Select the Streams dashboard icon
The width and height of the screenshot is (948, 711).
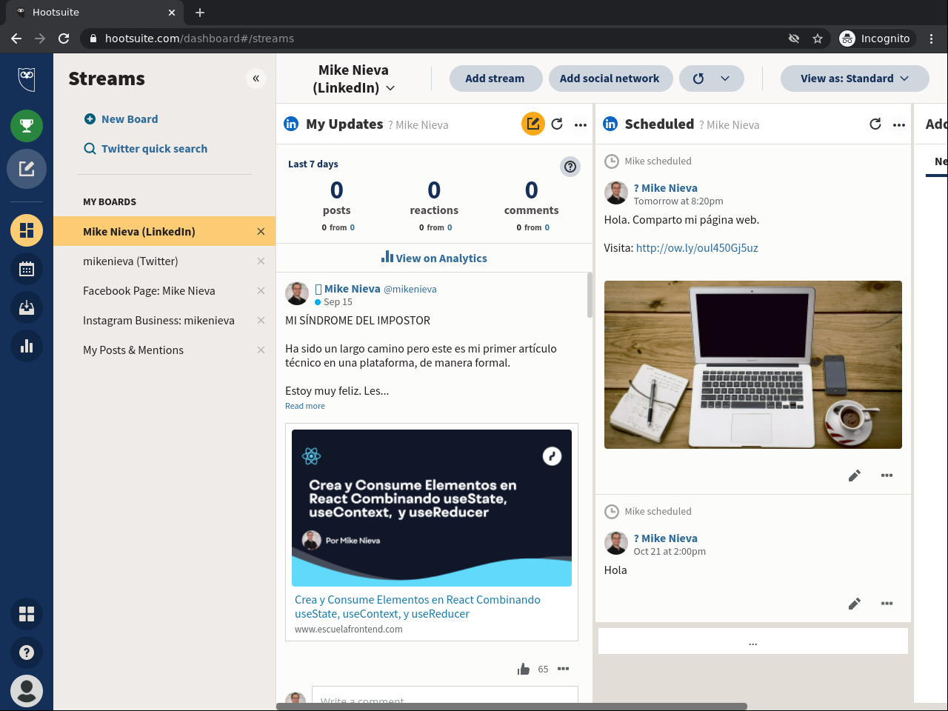tap(27, 230)
